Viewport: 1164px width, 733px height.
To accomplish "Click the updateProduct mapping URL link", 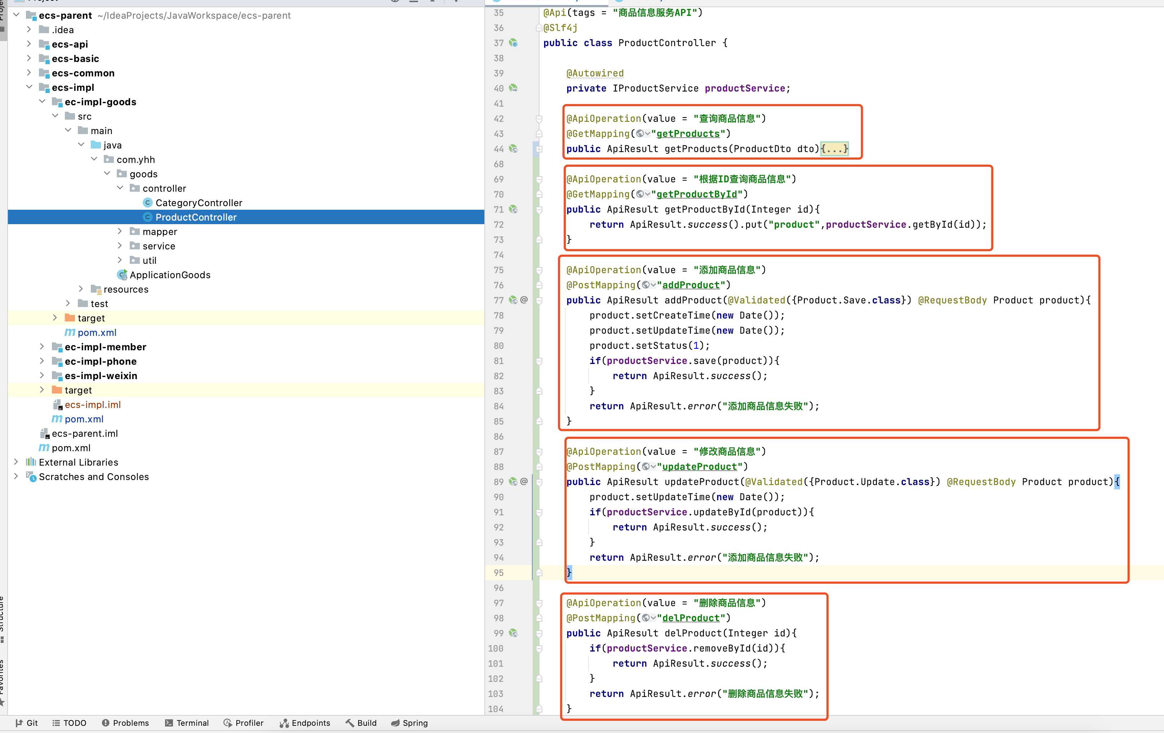I will click(699, 467).
